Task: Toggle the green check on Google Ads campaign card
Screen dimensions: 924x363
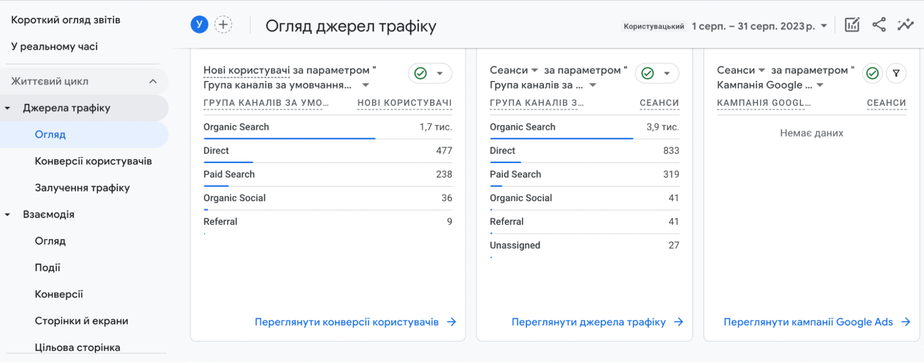Action: click(872, 74)
